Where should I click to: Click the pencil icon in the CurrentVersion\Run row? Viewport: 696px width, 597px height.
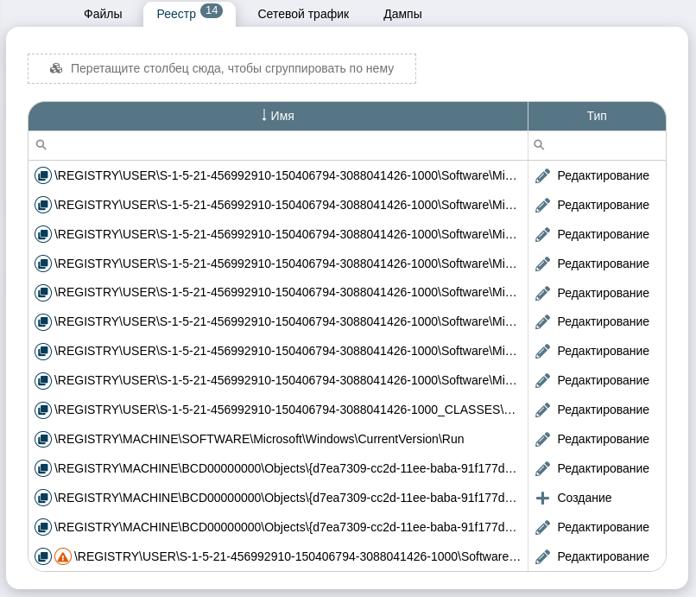point(542,439)
